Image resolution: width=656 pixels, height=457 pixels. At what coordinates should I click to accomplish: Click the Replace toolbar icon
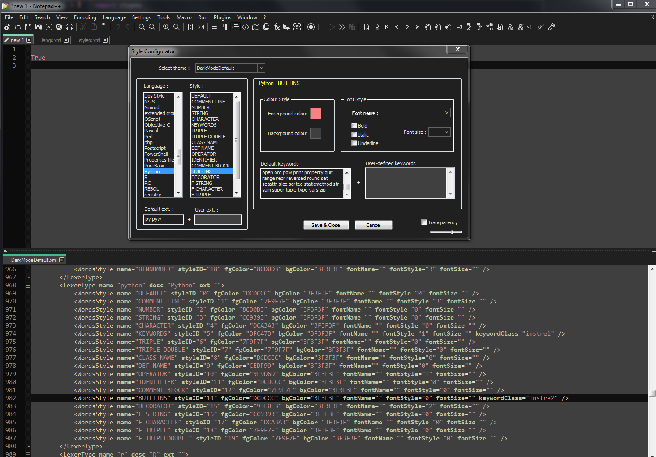pyautogui.click(x=152, y=27)
